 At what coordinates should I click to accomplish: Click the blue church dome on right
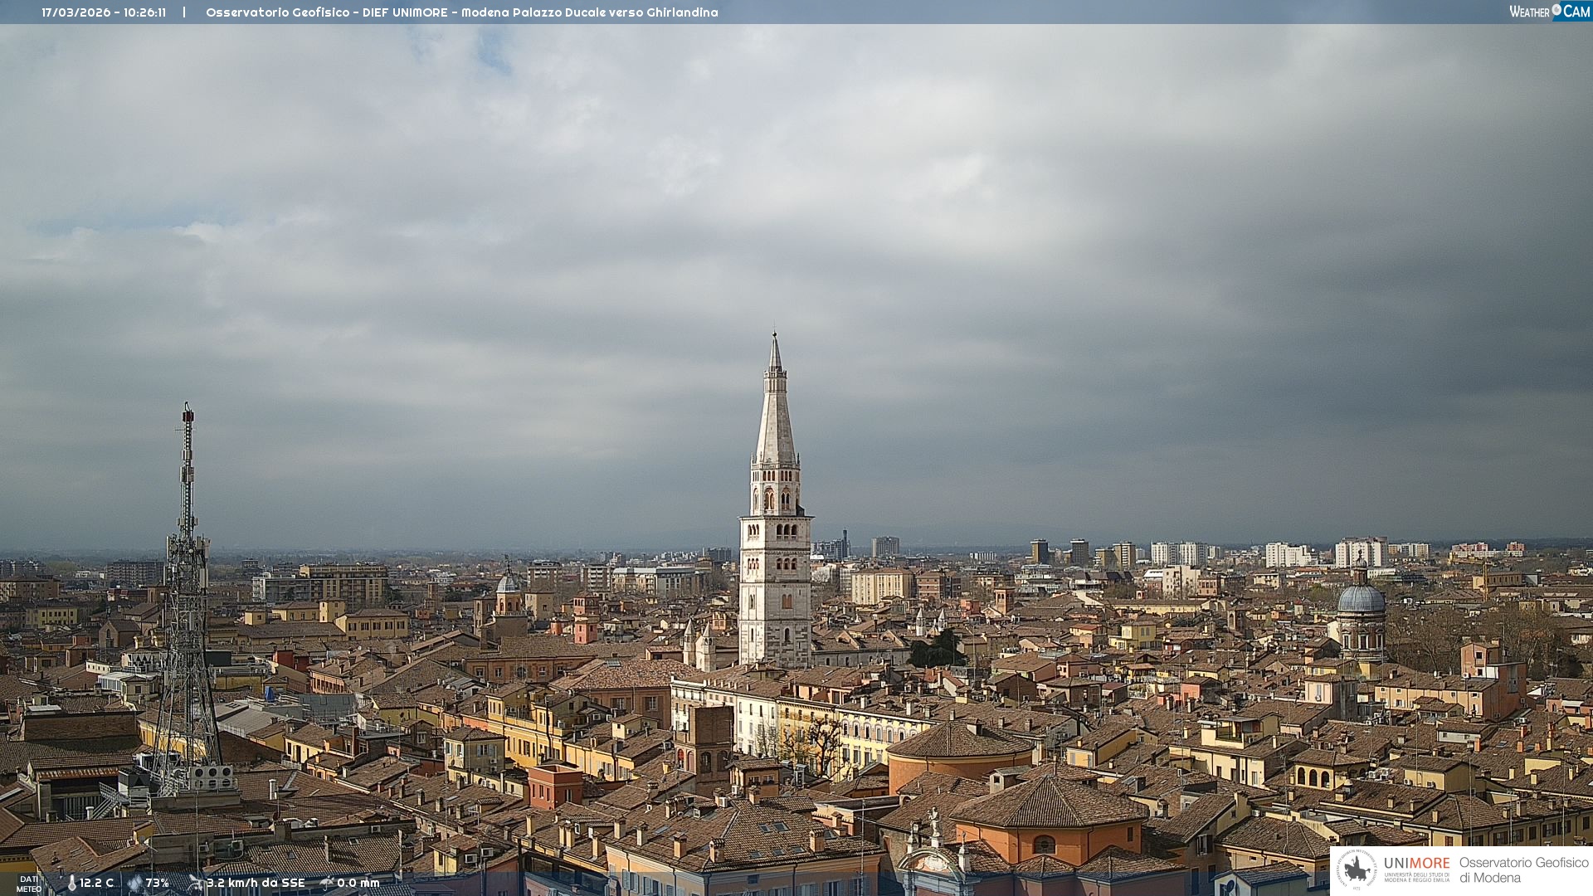(x=1361, y=599)
